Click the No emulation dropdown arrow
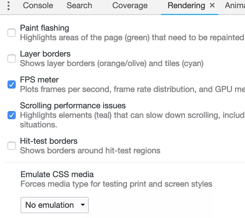This screenshot has width=245, height=218. [83, 205]
